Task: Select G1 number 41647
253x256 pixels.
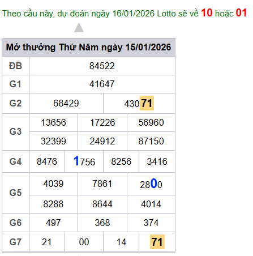Action: 102,84
